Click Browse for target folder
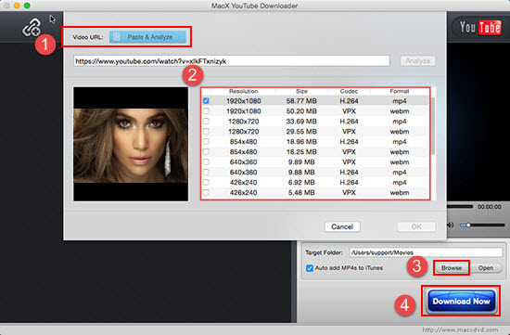This screenshot has width=510, height=335. (452, 268)
